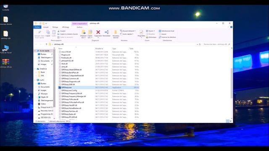
Task: Open the Ouvrir dropdown in ribbon
Action: point(150,31)
